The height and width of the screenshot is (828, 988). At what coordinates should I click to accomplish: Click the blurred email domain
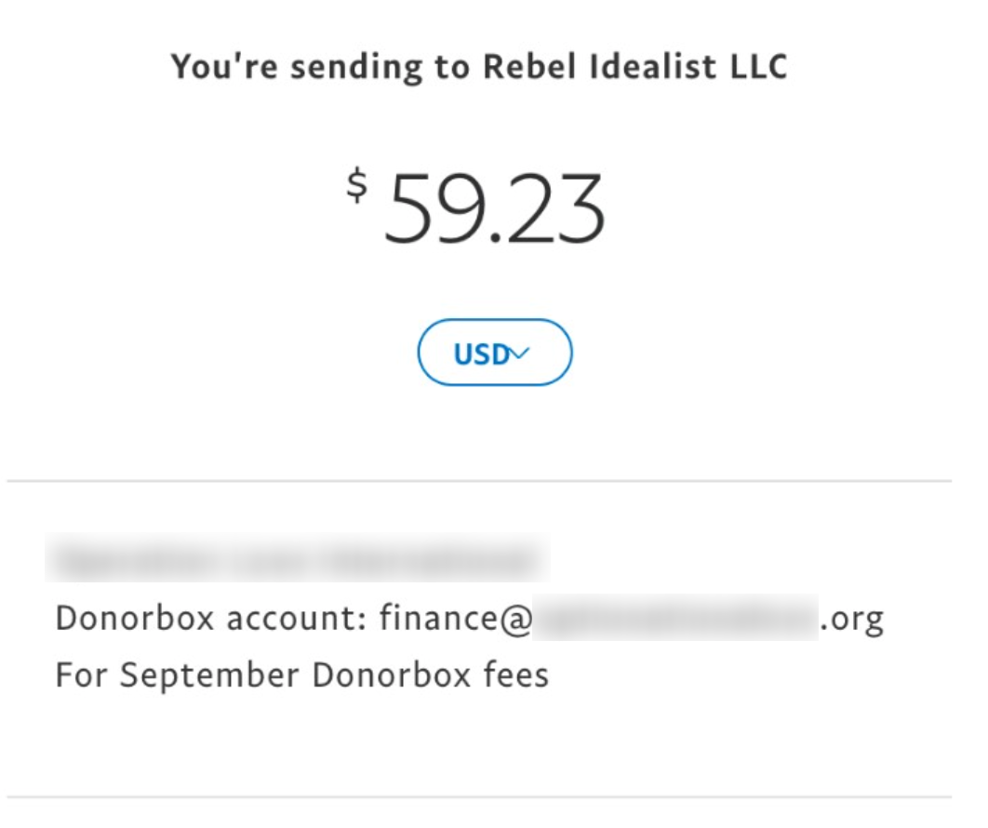pyautogui.click(x=674, y=618)
